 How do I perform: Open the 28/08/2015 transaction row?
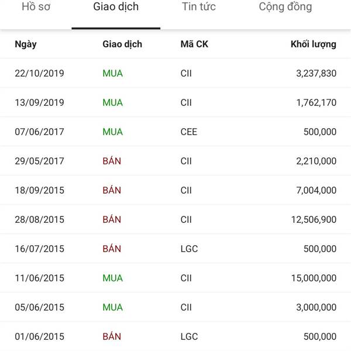coord(175,219)
